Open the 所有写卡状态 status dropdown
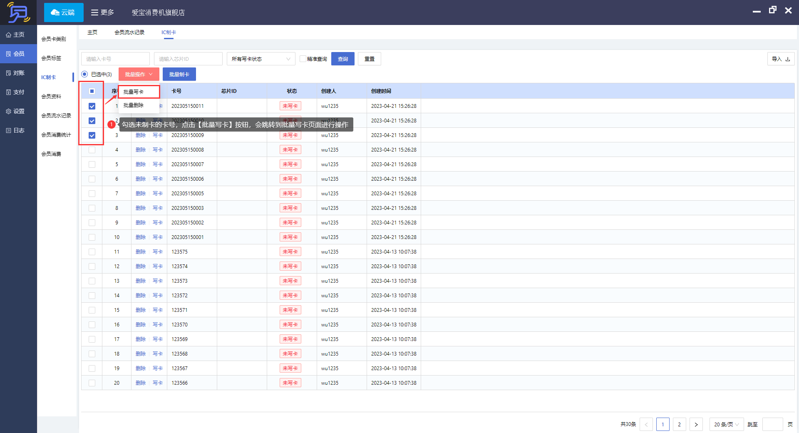Image resolution: width=799 pixels, height=433 pixels. pos(261,59)
